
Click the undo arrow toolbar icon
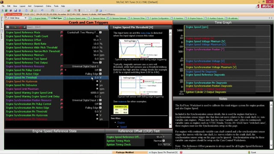[x=42, y=10]
